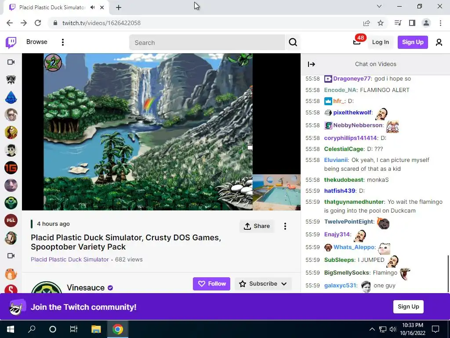Click inside the Twitch search field
Screen dimensions: 450x338
(207, 43)
